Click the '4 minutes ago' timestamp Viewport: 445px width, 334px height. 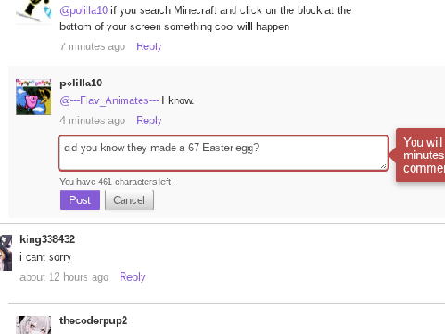93,121
